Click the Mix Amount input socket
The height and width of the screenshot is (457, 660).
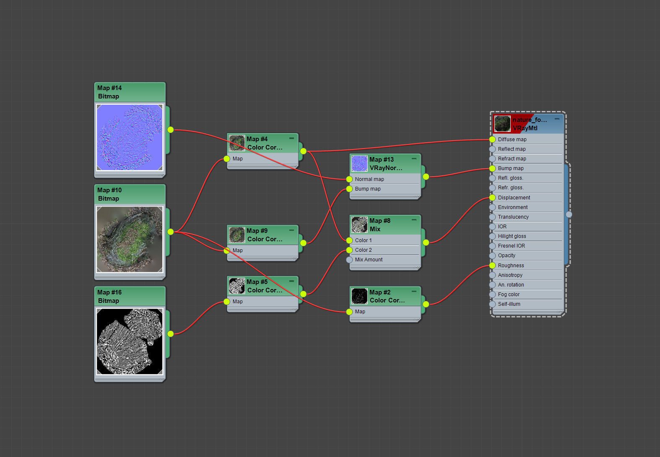tap(349, 260)
